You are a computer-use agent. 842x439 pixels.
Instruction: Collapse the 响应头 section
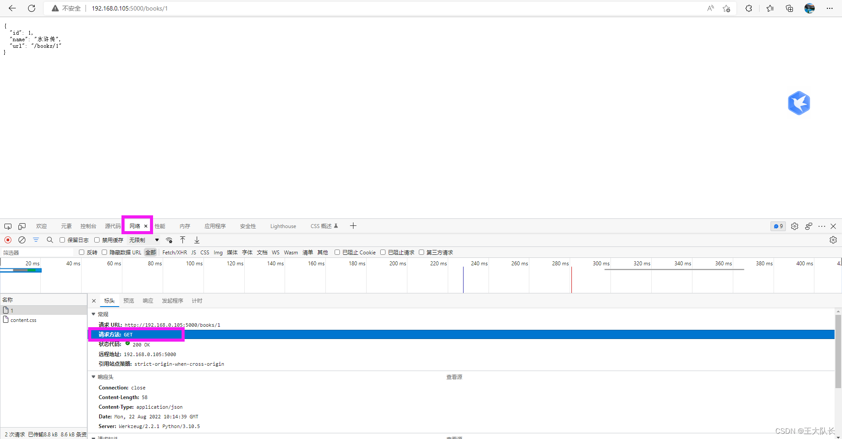tap(93, 377)
